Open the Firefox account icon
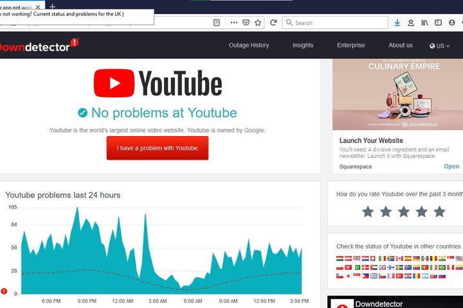463x308 pixels. pyautogui.click(x=451, y=22)
